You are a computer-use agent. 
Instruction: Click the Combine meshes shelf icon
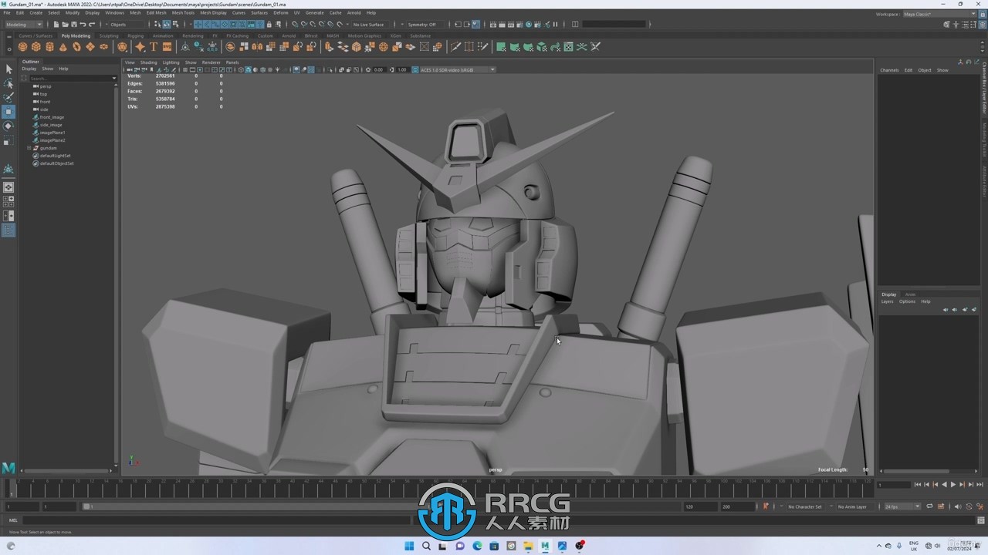click(x=231, y=47)
